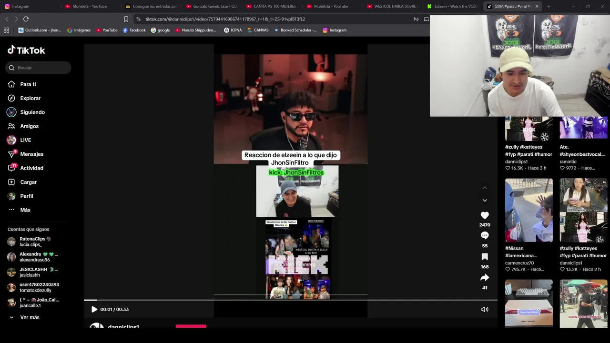
Task: Go to previous video with up chevron
Action: pyautogui.click(x=485, y=188)
